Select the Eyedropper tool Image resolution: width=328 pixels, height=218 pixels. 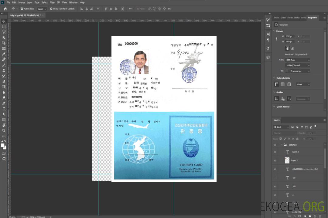(4, 54)
